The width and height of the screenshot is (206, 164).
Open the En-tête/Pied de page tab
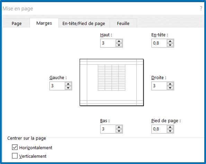click(x=84, y=24)
